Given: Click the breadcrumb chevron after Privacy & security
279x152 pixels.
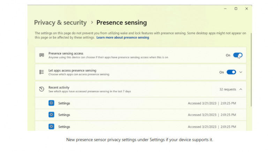Looking at the screenshot, I should [92, 23].
